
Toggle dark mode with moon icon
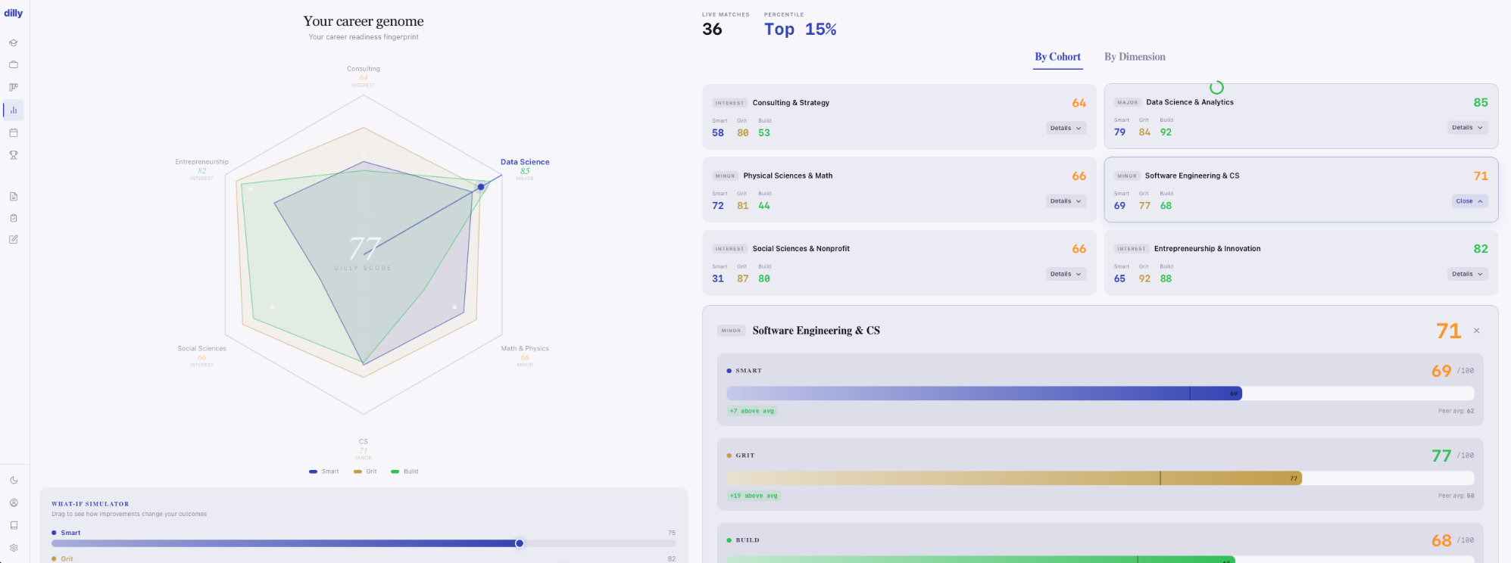pos(14,480)
